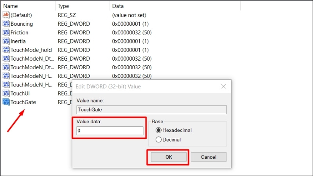Click the REG_DWORD type in the TouchMode_hold row
Viewport: 313px width, 176px height.
click(74, 50)
